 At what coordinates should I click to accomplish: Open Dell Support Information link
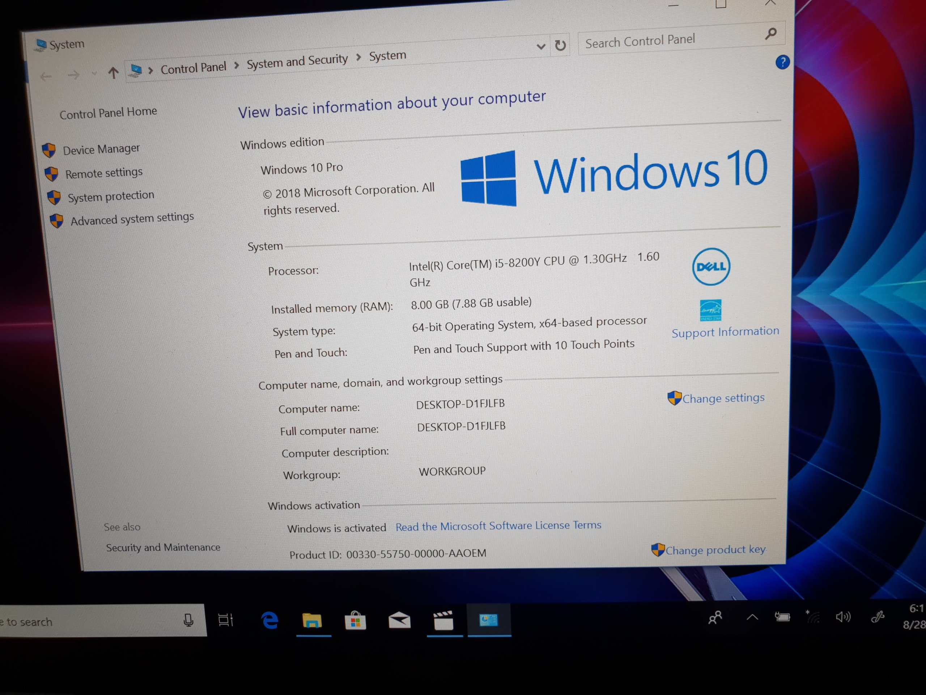(725, 332)
